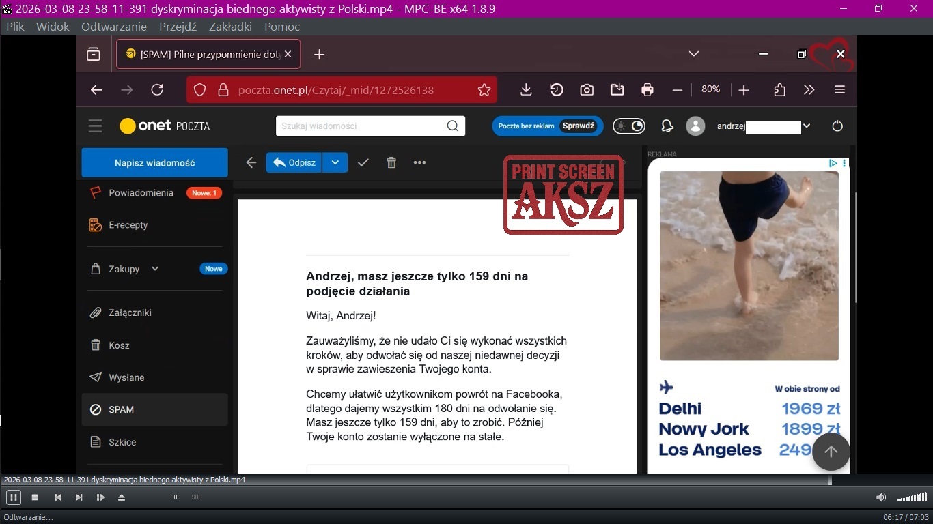Open the onet hamburger menu icon

[95, 126]
